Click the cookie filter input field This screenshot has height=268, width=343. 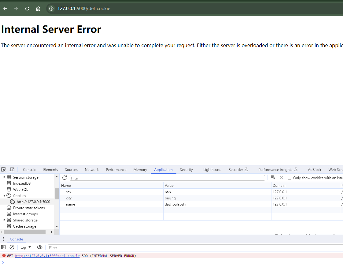coord(167,178)
